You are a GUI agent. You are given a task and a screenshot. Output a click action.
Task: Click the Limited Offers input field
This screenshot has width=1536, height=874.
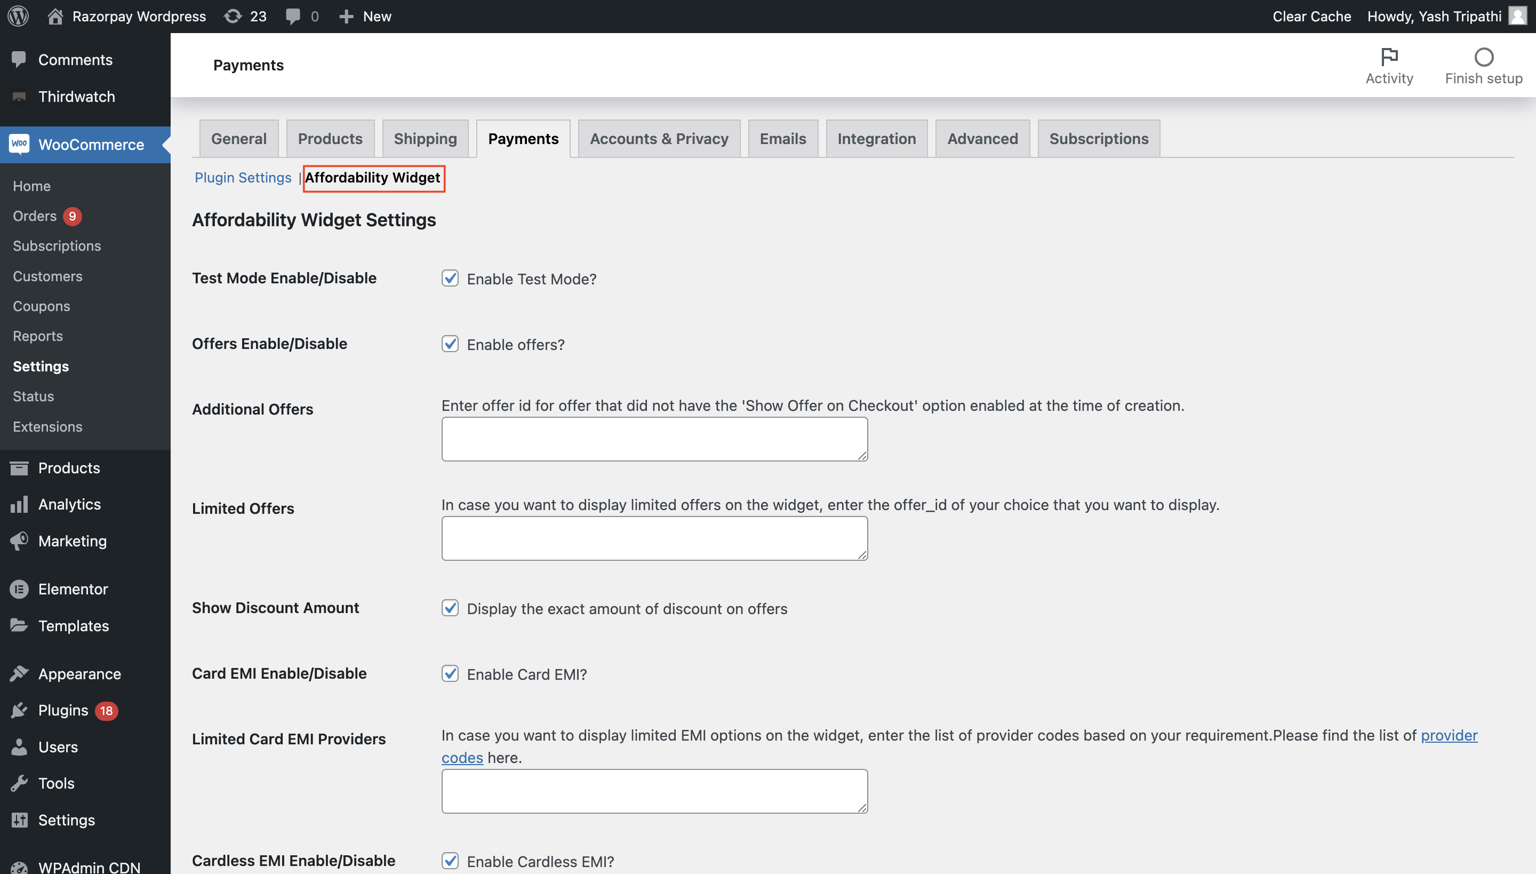tap(654, 537)
